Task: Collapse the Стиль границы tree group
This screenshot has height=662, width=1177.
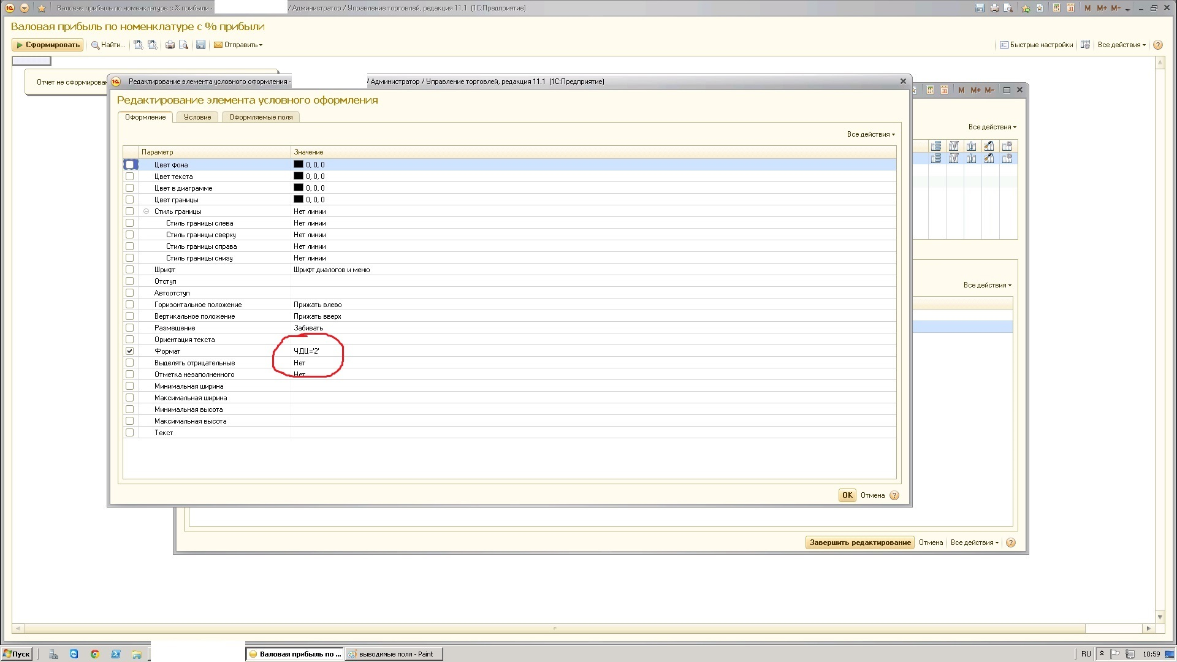Action: tap(146, 211)
